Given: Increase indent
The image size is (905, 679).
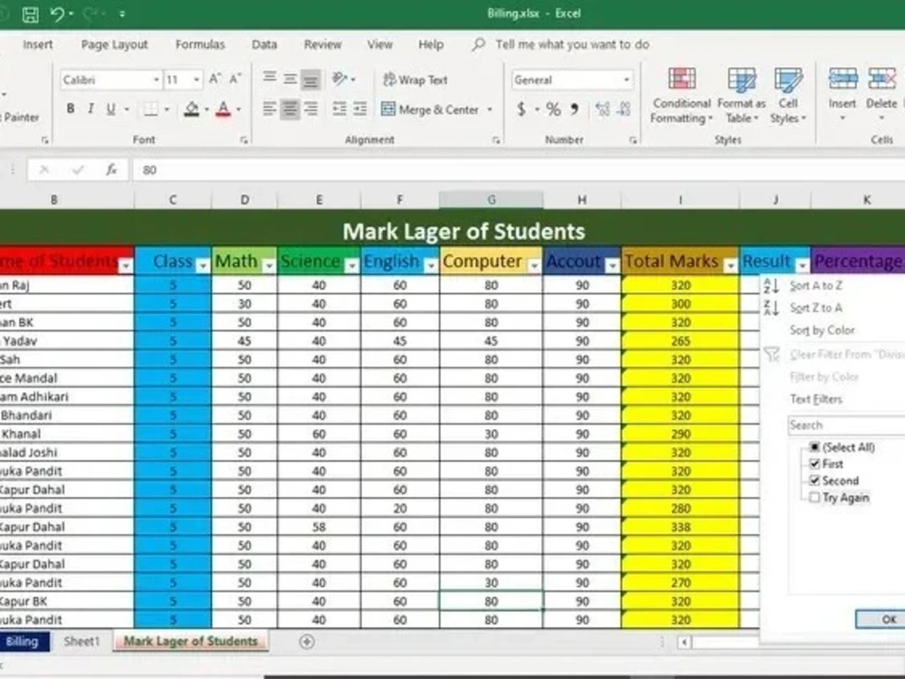Looking at the screenshot, I should coord(360,109).
